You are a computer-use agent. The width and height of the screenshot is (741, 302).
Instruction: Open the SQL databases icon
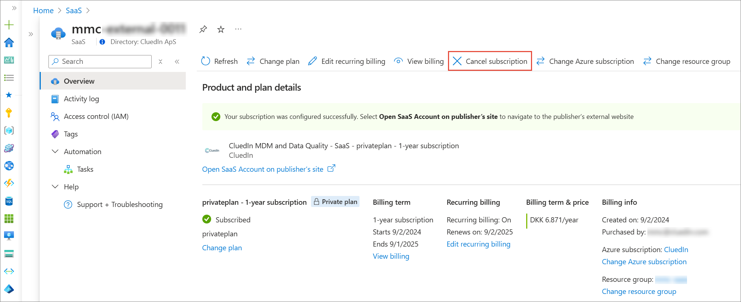[x=9, y=201]
